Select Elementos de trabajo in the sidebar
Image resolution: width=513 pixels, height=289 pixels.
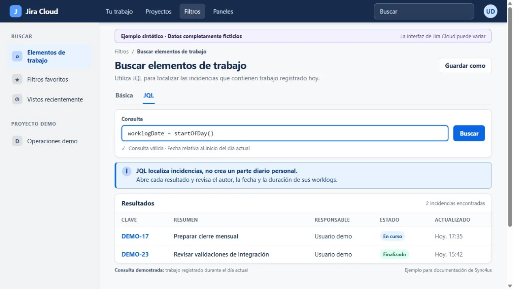(50, 56)
